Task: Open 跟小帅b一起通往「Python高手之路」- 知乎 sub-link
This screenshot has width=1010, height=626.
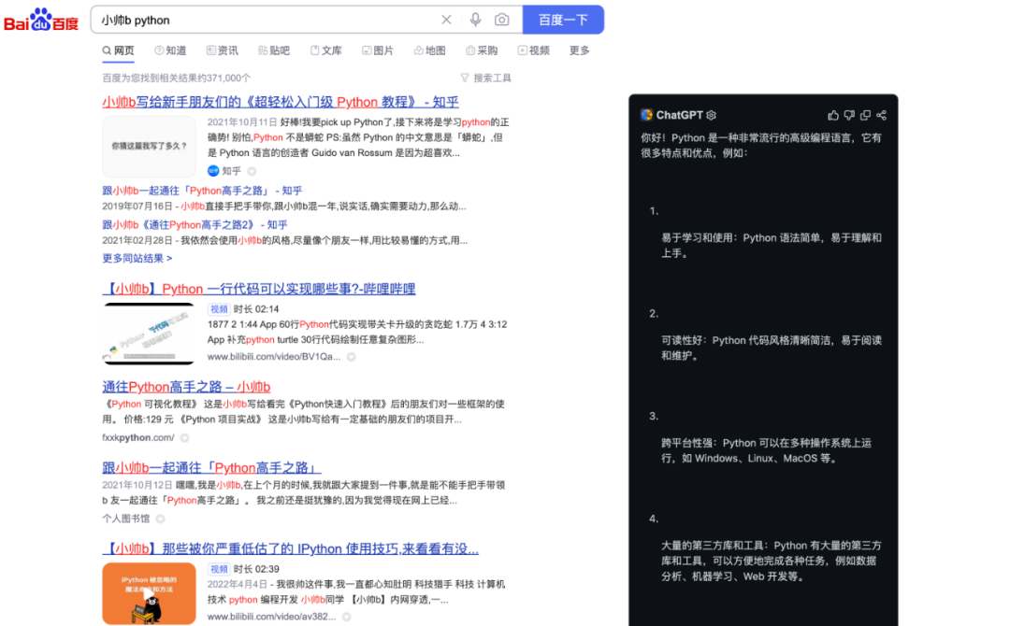Action: tap(202, 192)
